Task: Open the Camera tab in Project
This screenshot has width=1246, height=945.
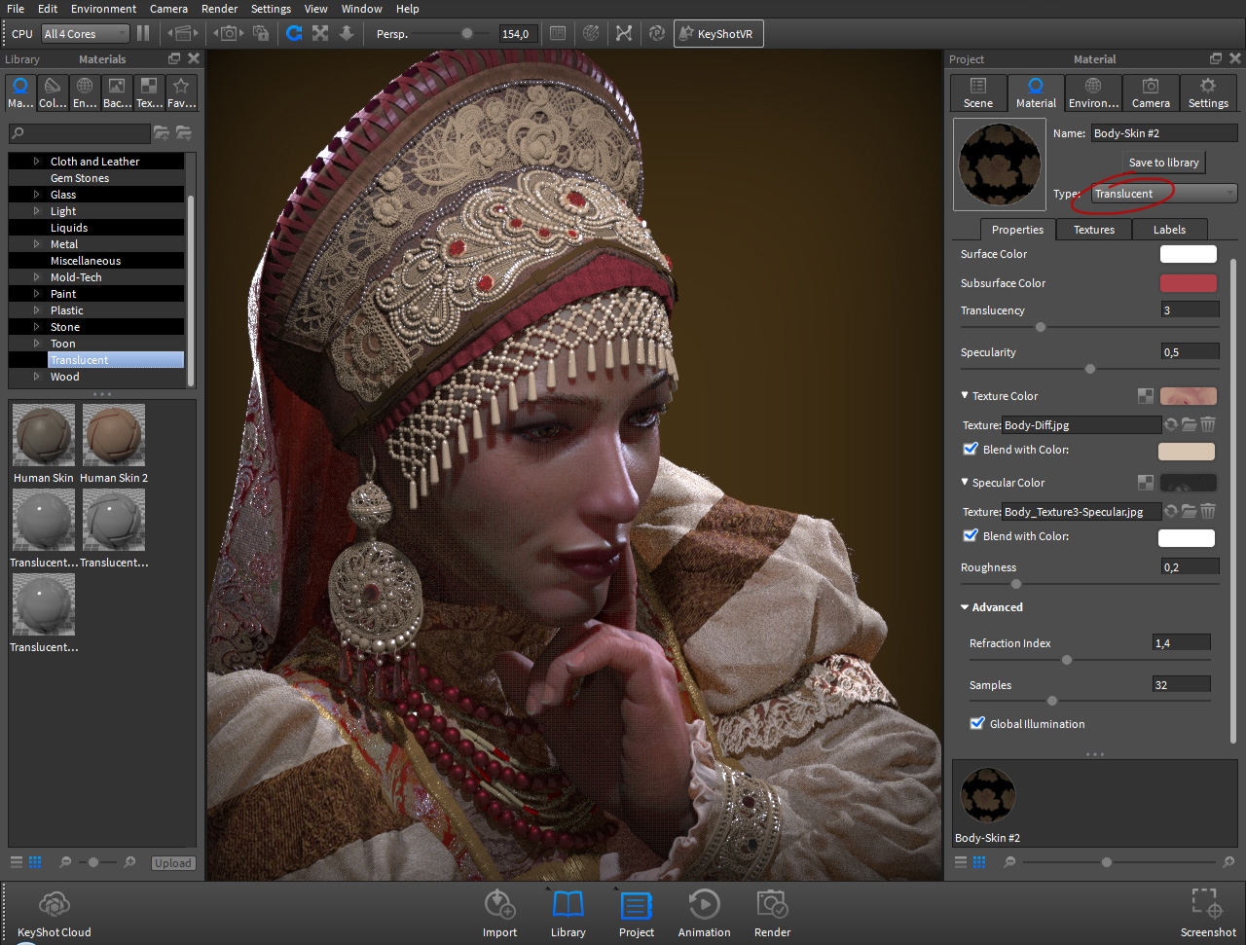Action: [1151, 93]
